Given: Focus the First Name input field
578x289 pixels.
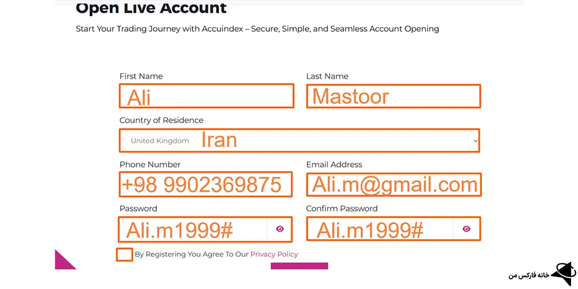Looking at the screenshot, I should coord(206,96).
